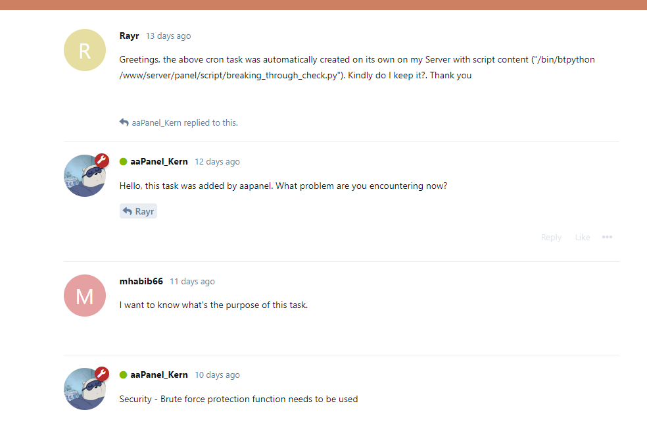Click Rayr's yellow R avatar
Viewport: 647px width, 439px height.
coord(85,50)
